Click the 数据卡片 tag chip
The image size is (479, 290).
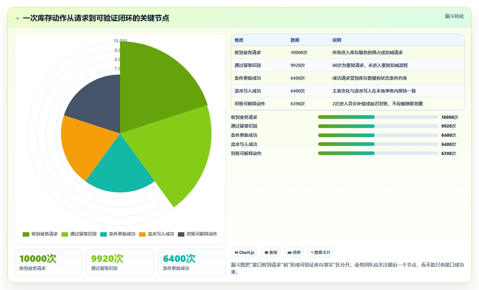pos(320,252)
